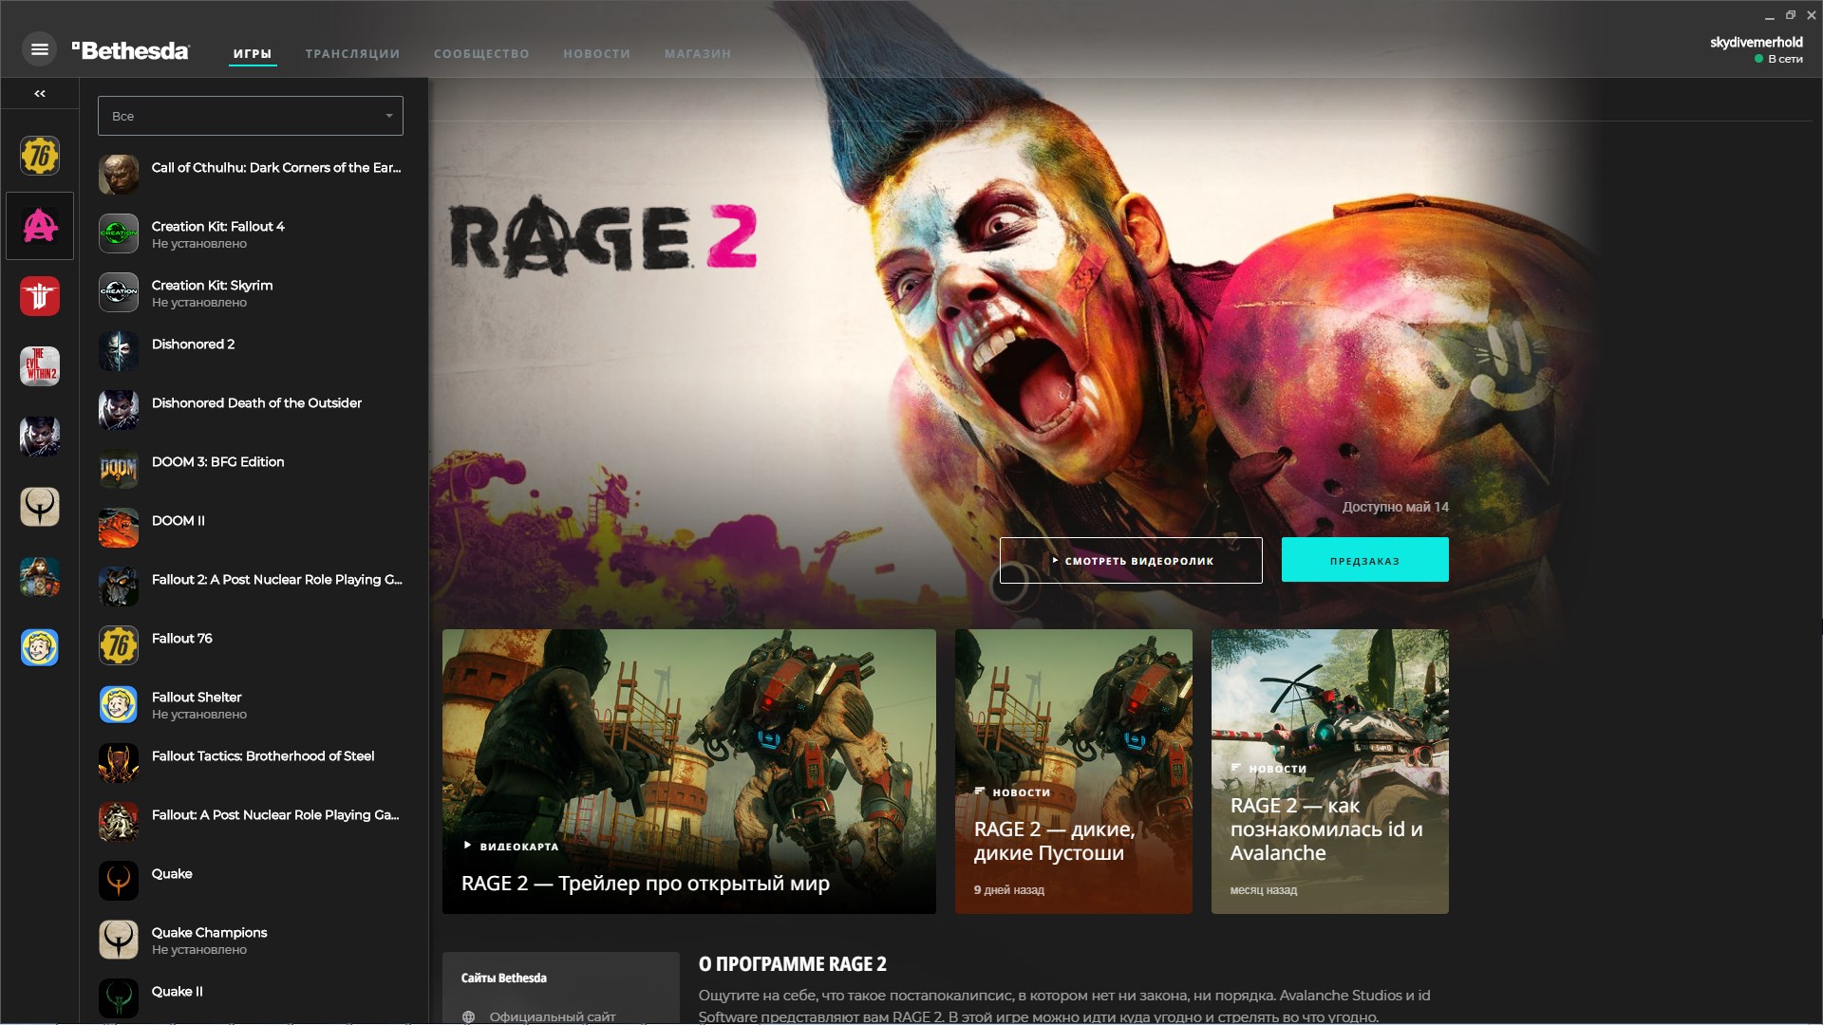This screenshot has height=1025, width=1823.
Task: Click the Dishonored sidebar icon
Action: tap(40, 437)
